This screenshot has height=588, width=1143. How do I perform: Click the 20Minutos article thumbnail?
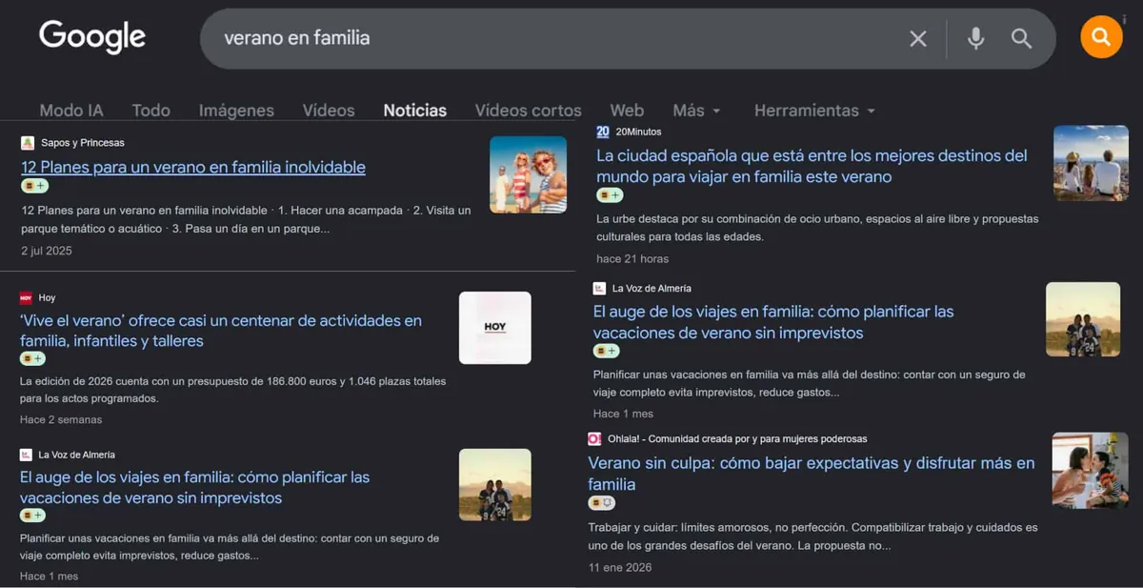click(1091, 163)
